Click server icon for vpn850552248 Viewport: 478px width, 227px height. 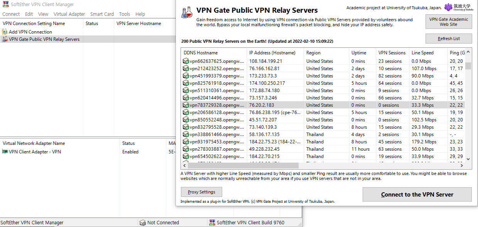186,120
